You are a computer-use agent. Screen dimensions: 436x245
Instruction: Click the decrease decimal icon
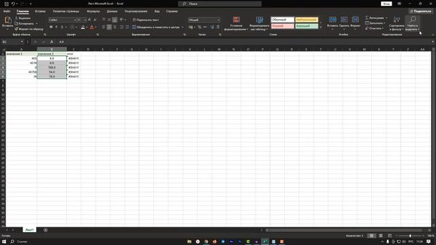[x=218, y=27]
